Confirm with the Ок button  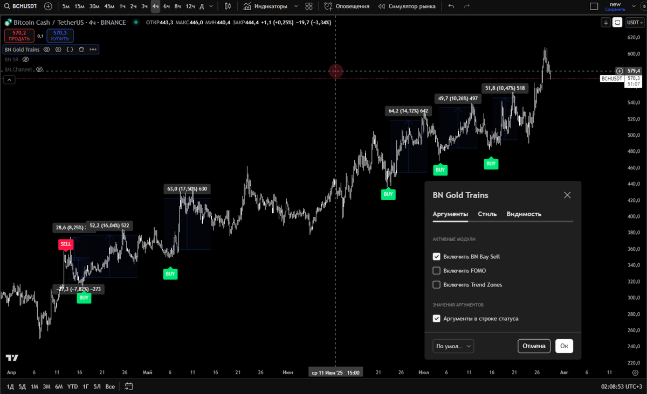(x=564, y=346)
